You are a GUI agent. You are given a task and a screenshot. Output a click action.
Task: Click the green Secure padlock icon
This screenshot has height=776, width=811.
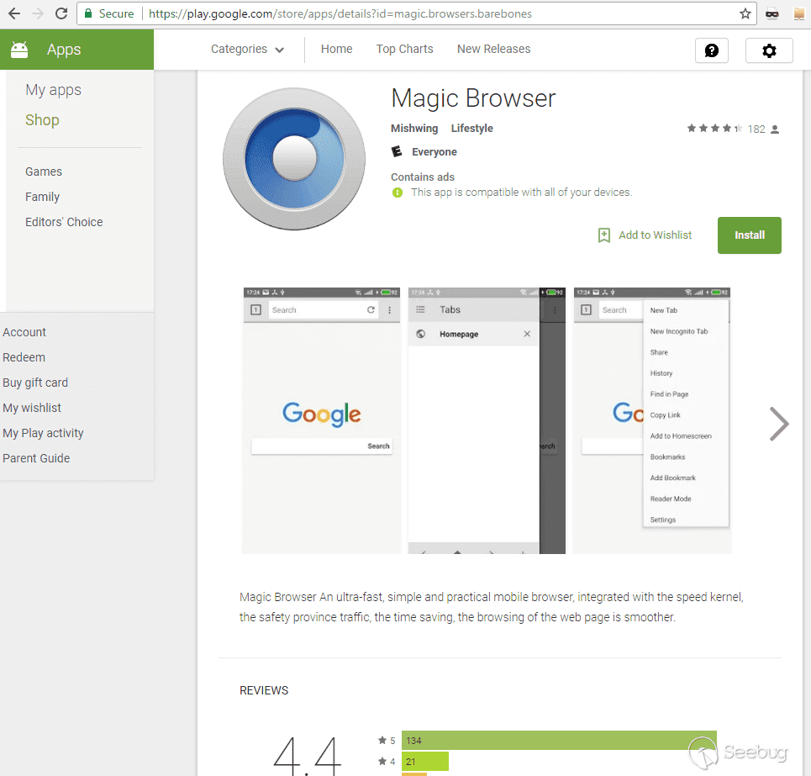(x=88, y=13)
